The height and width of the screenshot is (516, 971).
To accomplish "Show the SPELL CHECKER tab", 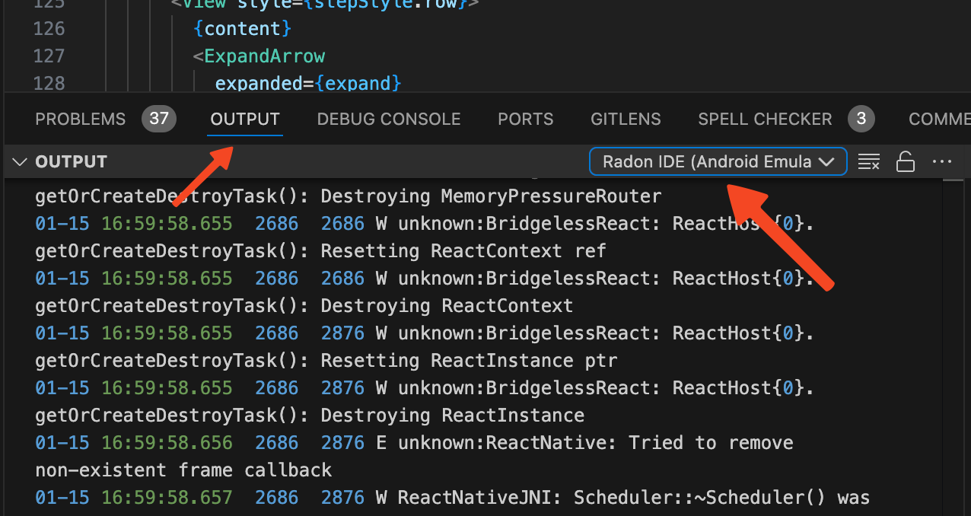I will point(765,119).
